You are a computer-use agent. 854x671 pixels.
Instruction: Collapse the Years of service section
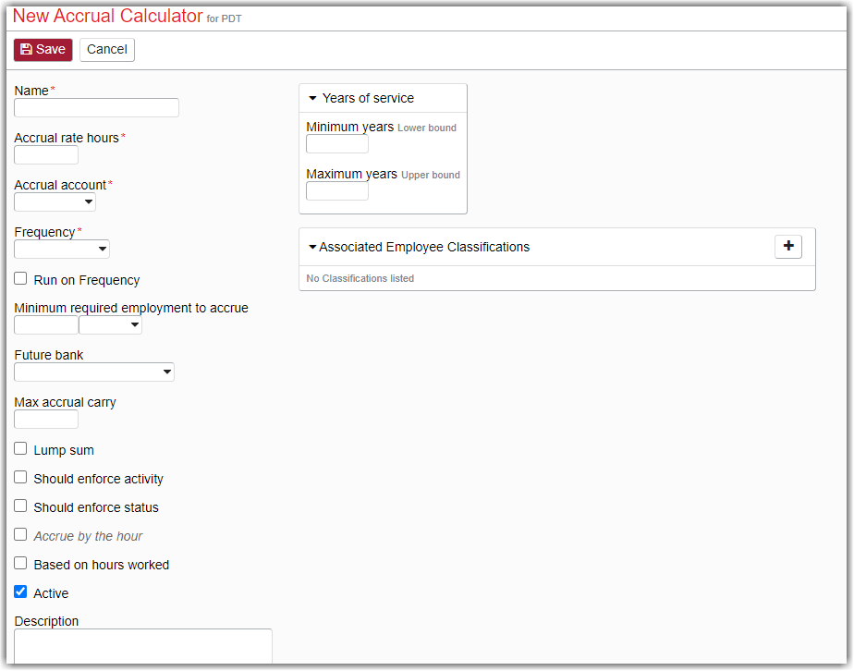[x=312, y=99]
